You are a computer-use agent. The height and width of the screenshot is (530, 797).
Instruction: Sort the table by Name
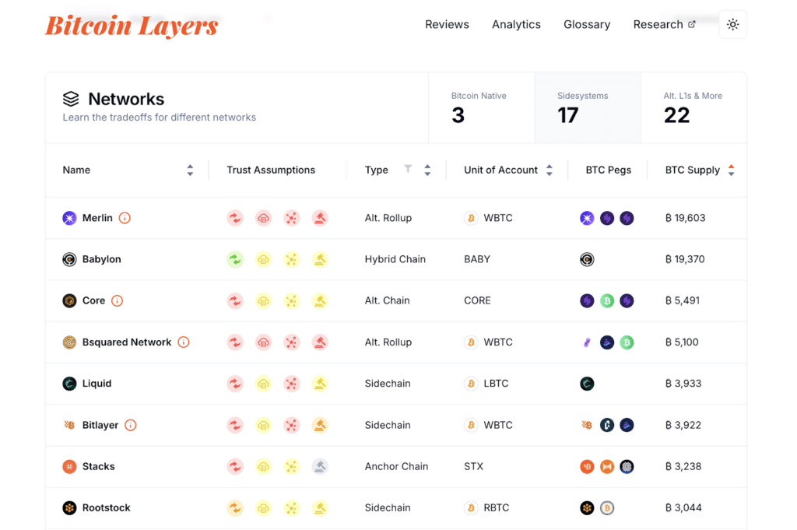[x=190, y=170]
